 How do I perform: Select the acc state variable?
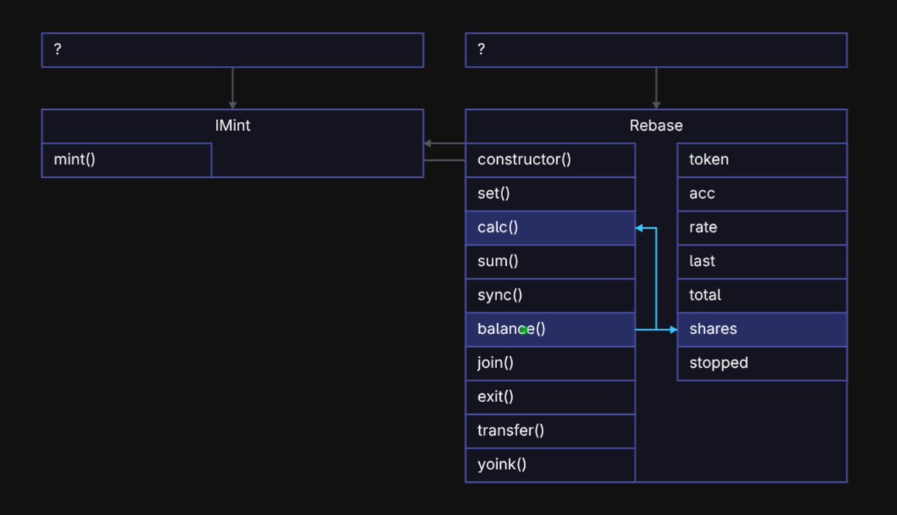762,194
